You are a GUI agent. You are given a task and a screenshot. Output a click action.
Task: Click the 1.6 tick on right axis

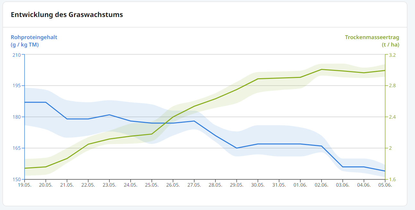[x=392, y=179]
